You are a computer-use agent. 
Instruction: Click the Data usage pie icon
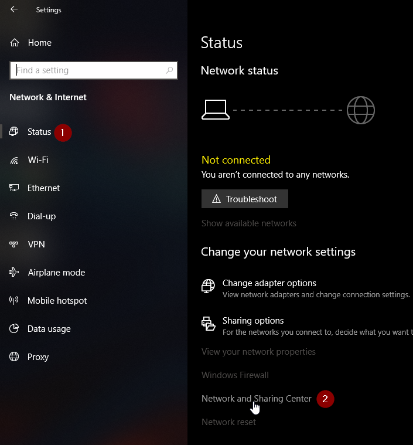(x=14, y=328)
